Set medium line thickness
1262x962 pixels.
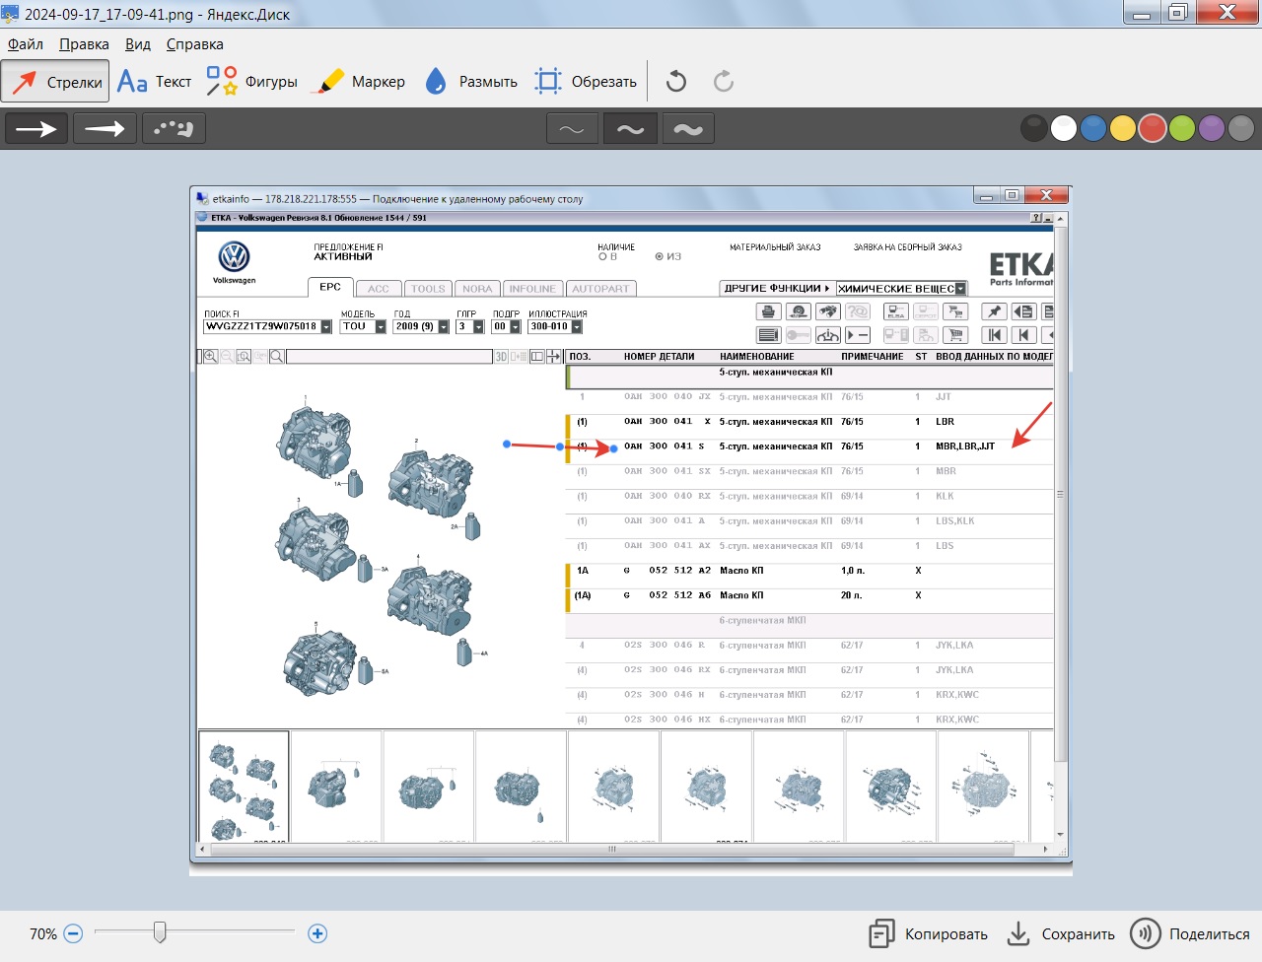[630, 128]
